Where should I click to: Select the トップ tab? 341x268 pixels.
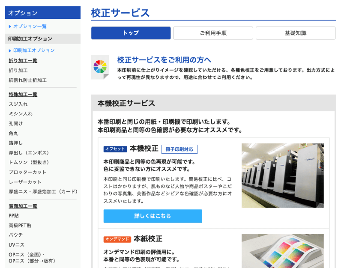click(131, 33)
